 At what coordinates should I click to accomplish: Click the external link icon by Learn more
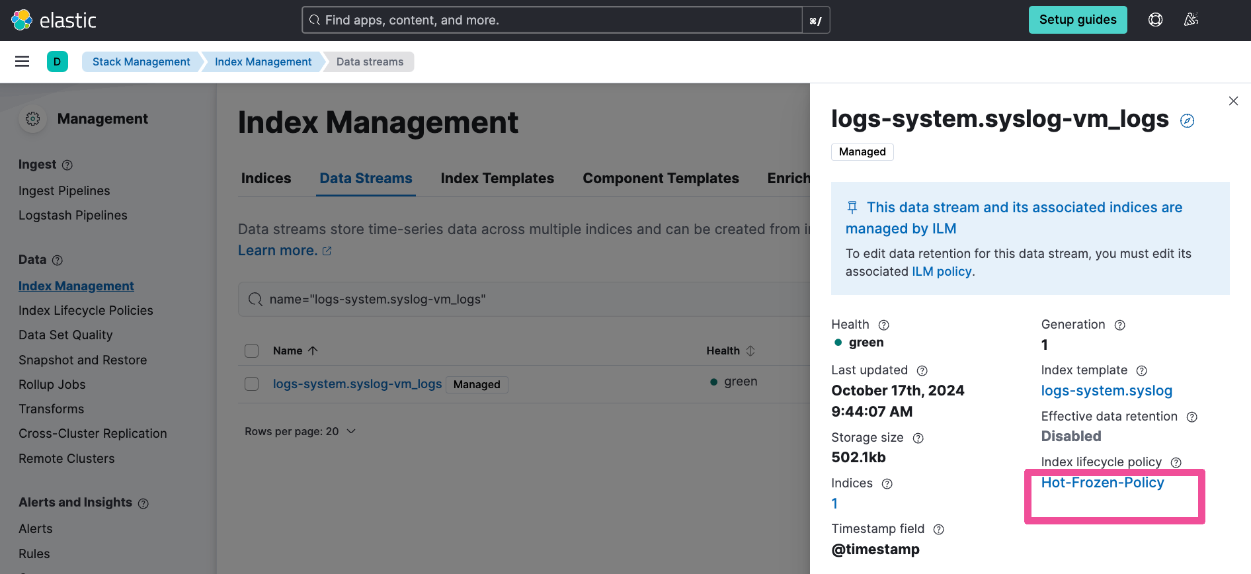[327, 251]
